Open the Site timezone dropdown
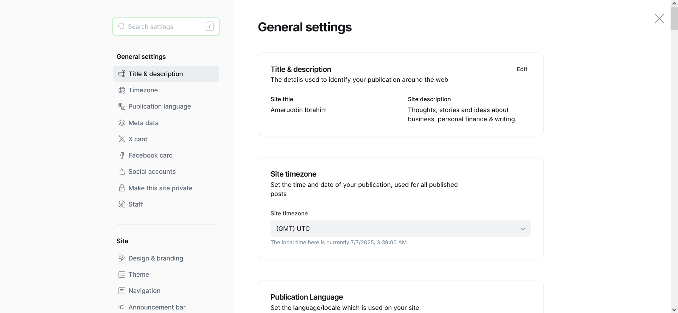The image size is (678, 313). [400, 229]
